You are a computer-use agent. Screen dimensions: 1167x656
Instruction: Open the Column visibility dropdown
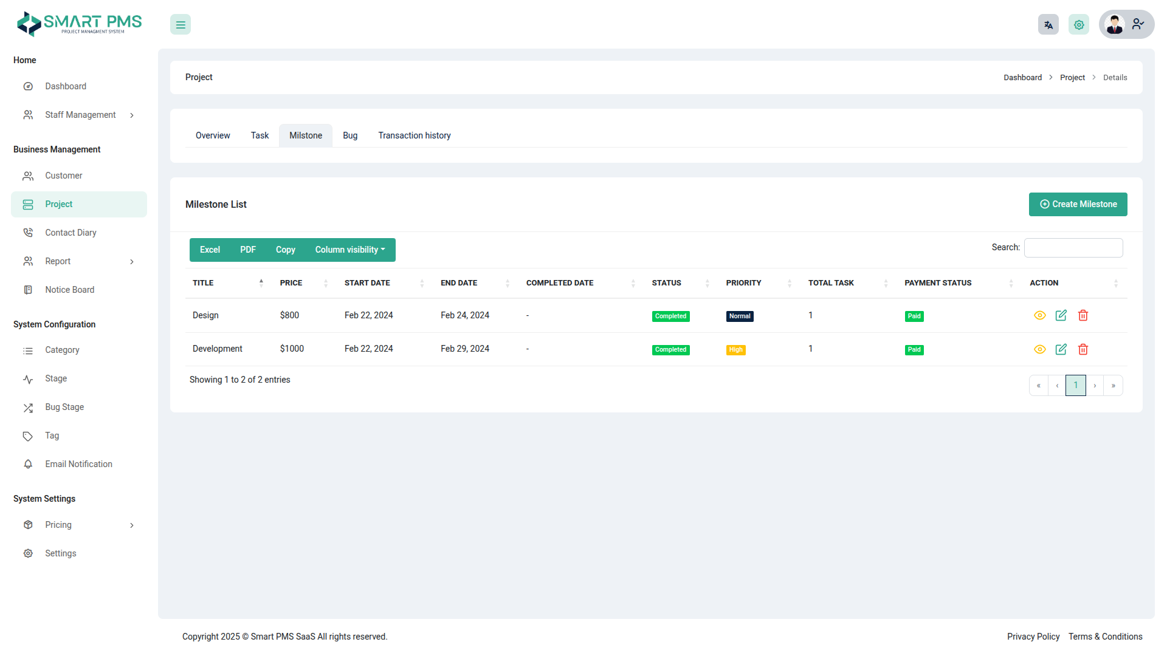(x=350, y=250)
